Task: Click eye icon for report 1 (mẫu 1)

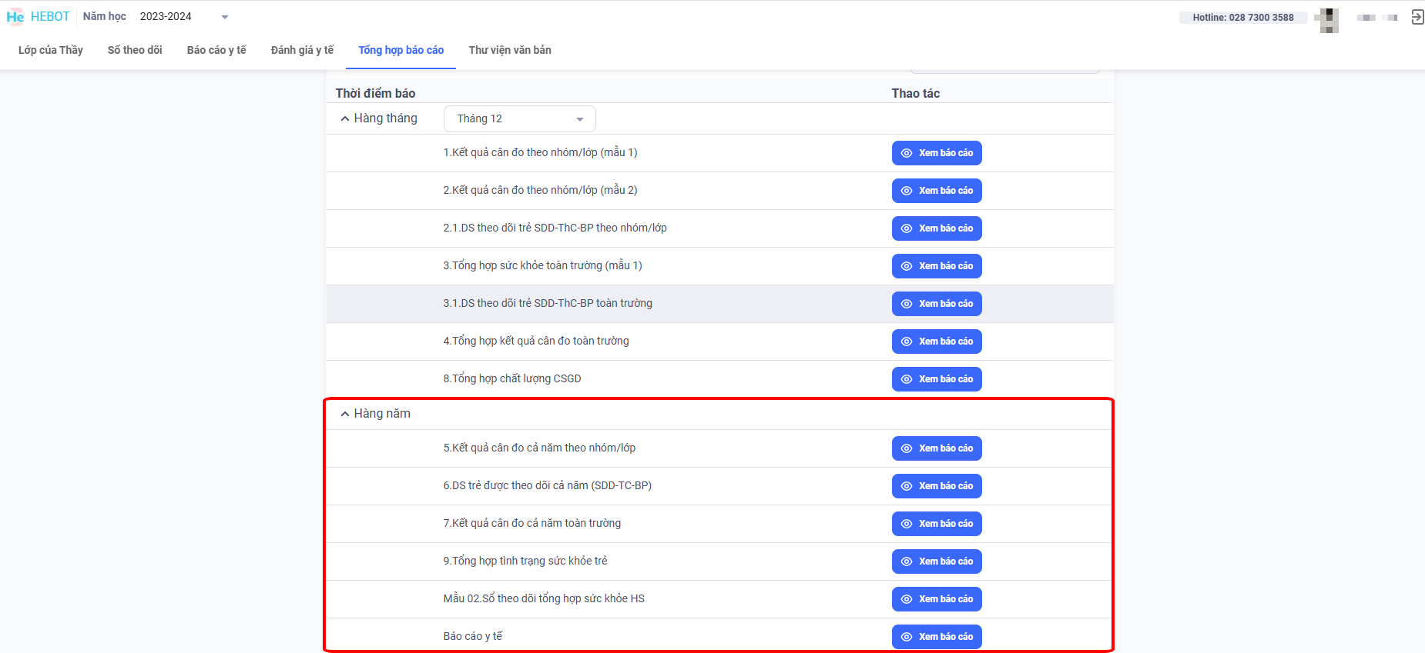Action: coord(907,153)
